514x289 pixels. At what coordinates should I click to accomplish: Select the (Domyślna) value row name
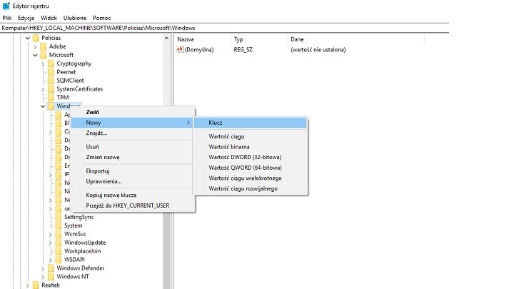click(x=199, y=50)
